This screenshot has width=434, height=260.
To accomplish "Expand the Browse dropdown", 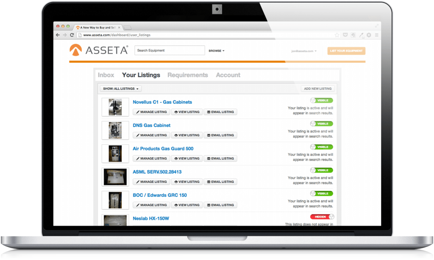I will click(x=217, y=50).
